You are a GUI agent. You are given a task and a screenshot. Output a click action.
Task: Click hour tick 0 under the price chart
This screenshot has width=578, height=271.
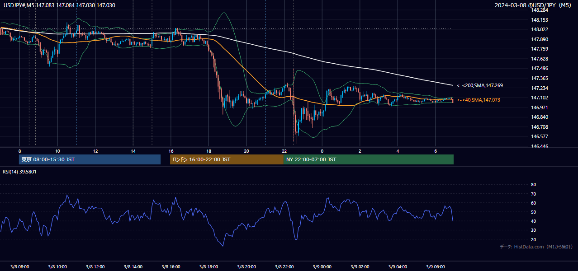pyautogui.click(x=322, y=151)
